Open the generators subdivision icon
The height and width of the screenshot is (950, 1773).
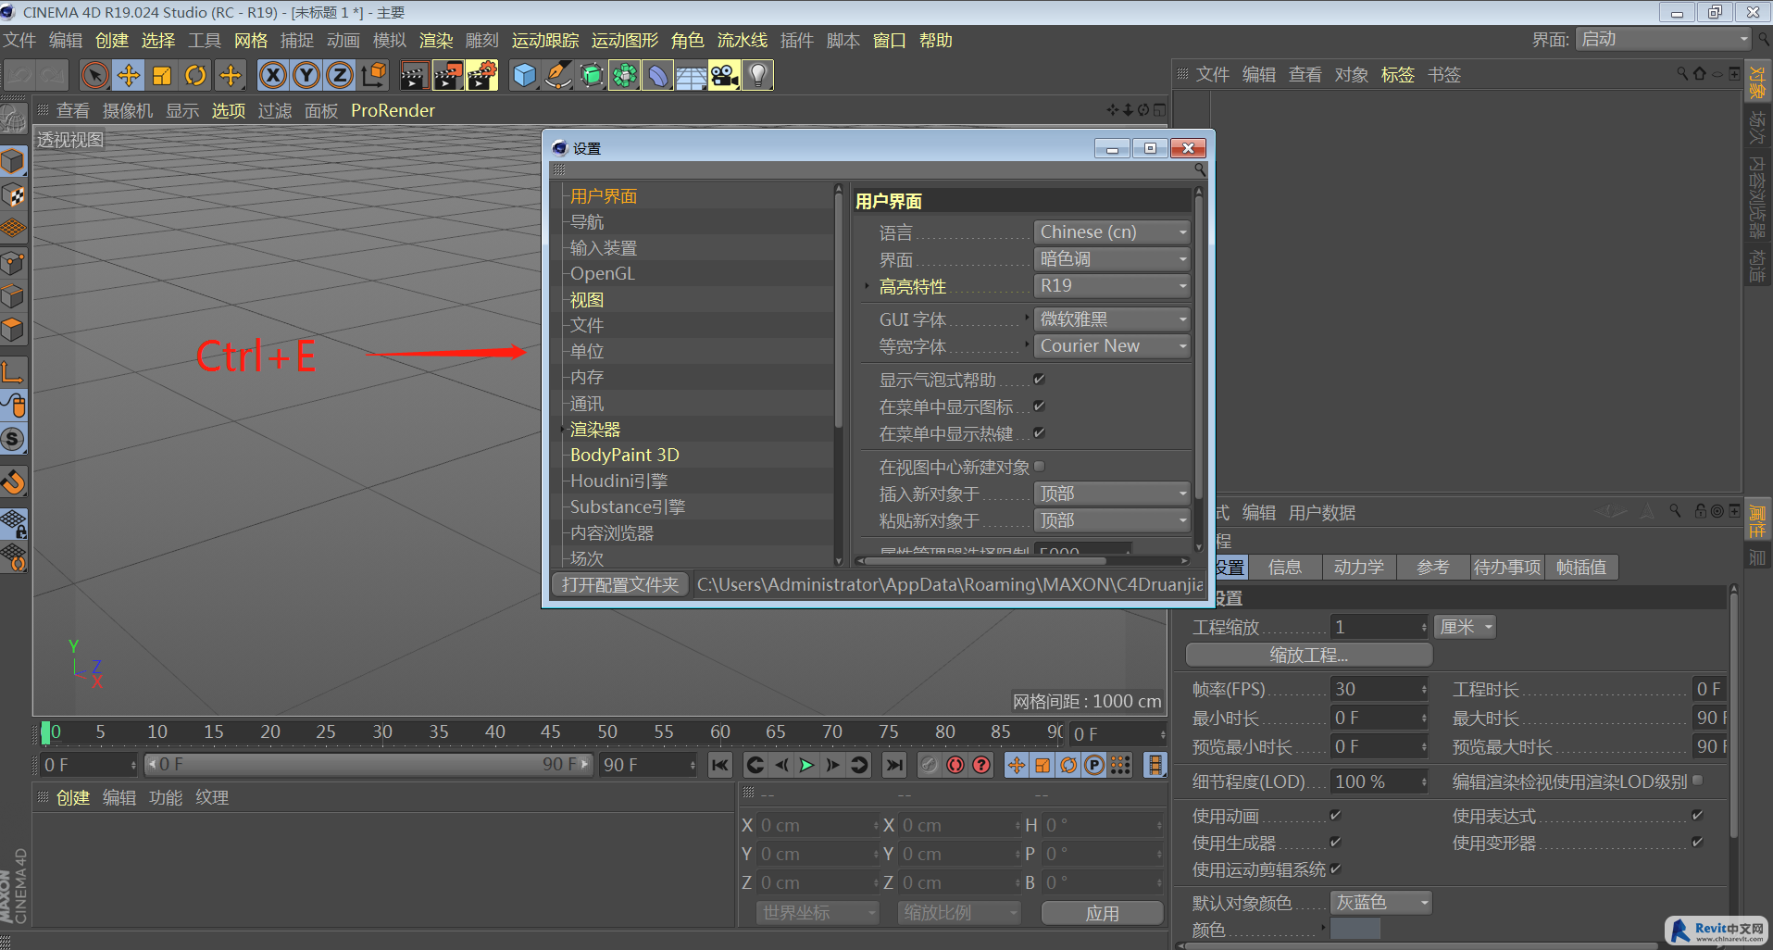(x=592, y=75)
